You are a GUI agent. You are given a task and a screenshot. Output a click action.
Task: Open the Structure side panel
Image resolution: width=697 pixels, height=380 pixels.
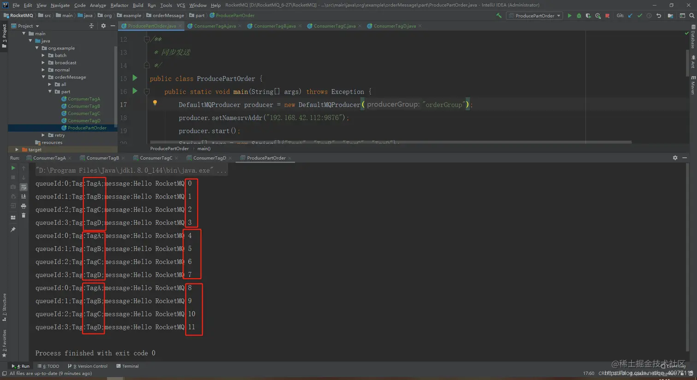(x=4, y=307)
